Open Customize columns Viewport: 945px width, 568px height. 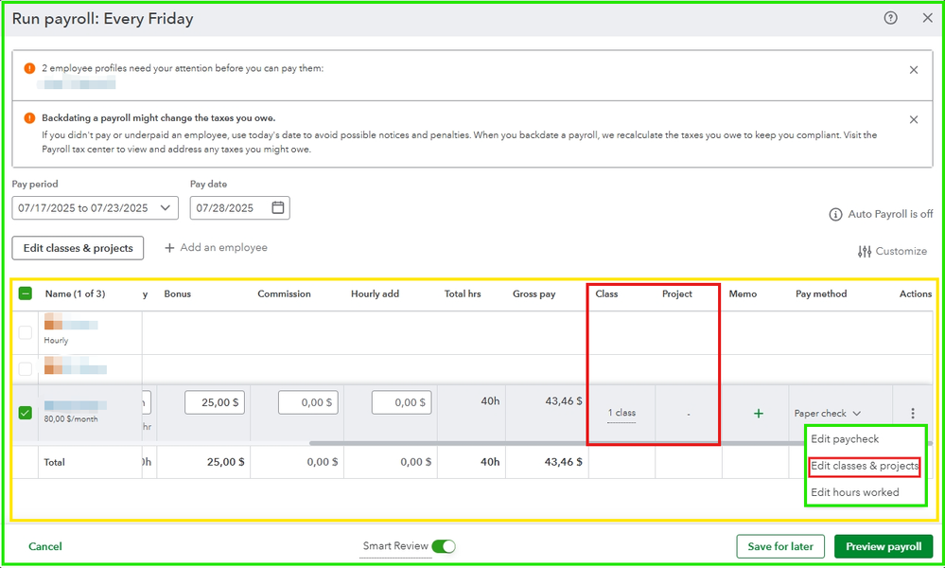click(x=893, y=252)
